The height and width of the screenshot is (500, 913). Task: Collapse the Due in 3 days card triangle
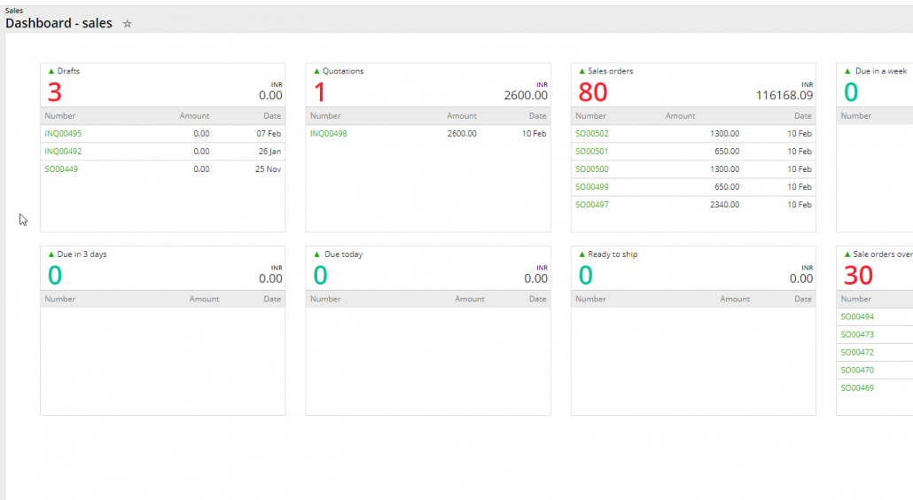(51, 254)
